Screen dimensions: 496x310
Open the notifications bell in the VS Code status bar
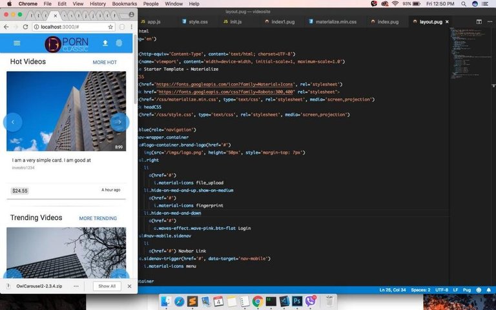click(489, 290)
